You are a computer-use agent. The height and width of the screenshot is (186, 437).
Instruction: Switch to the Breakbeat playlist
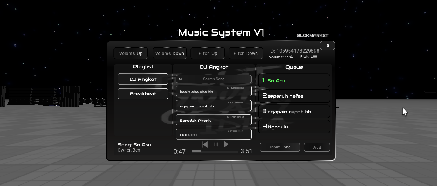click(x=143, y=94)
